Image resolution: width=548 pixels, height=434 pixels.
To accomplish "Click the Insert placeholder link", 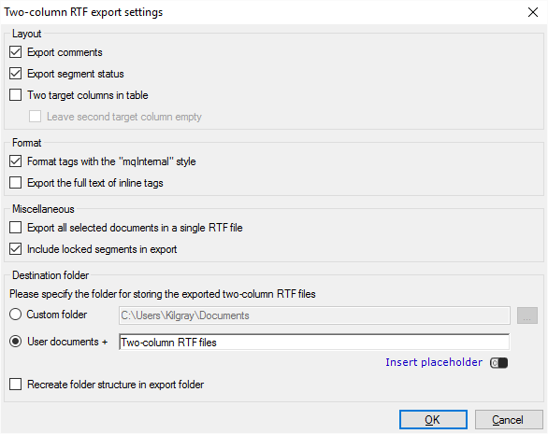I will (x=434, y=362).
